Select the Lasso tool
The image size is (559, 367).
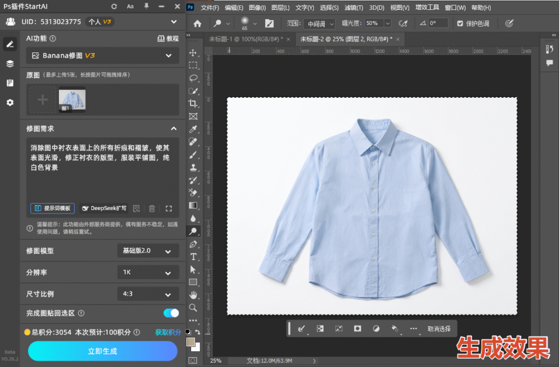[x=193, y=78]
